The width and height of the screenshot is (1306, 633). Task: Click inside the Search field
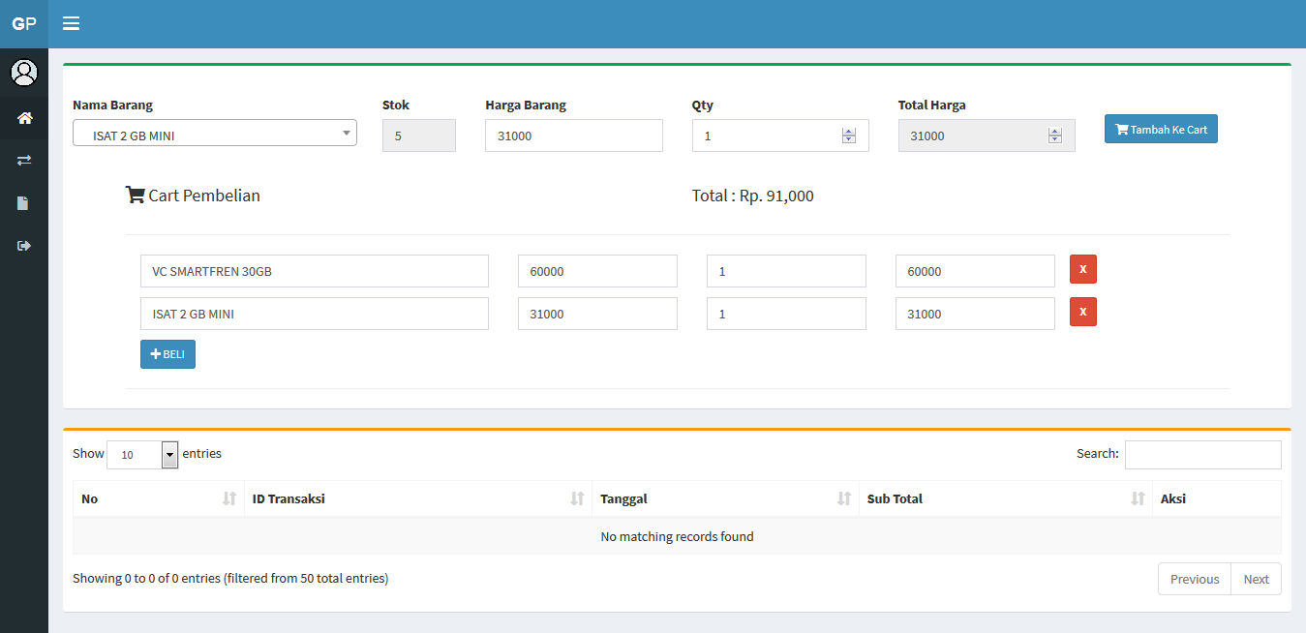pyautogui.click(x=1202, y=454)
